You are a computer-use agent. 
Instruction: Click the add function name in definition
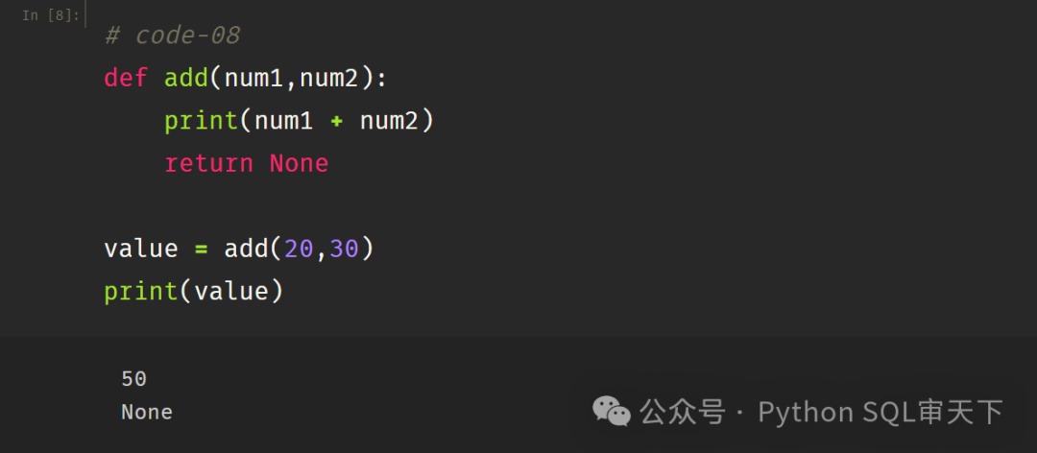click(x=186, y=79)
